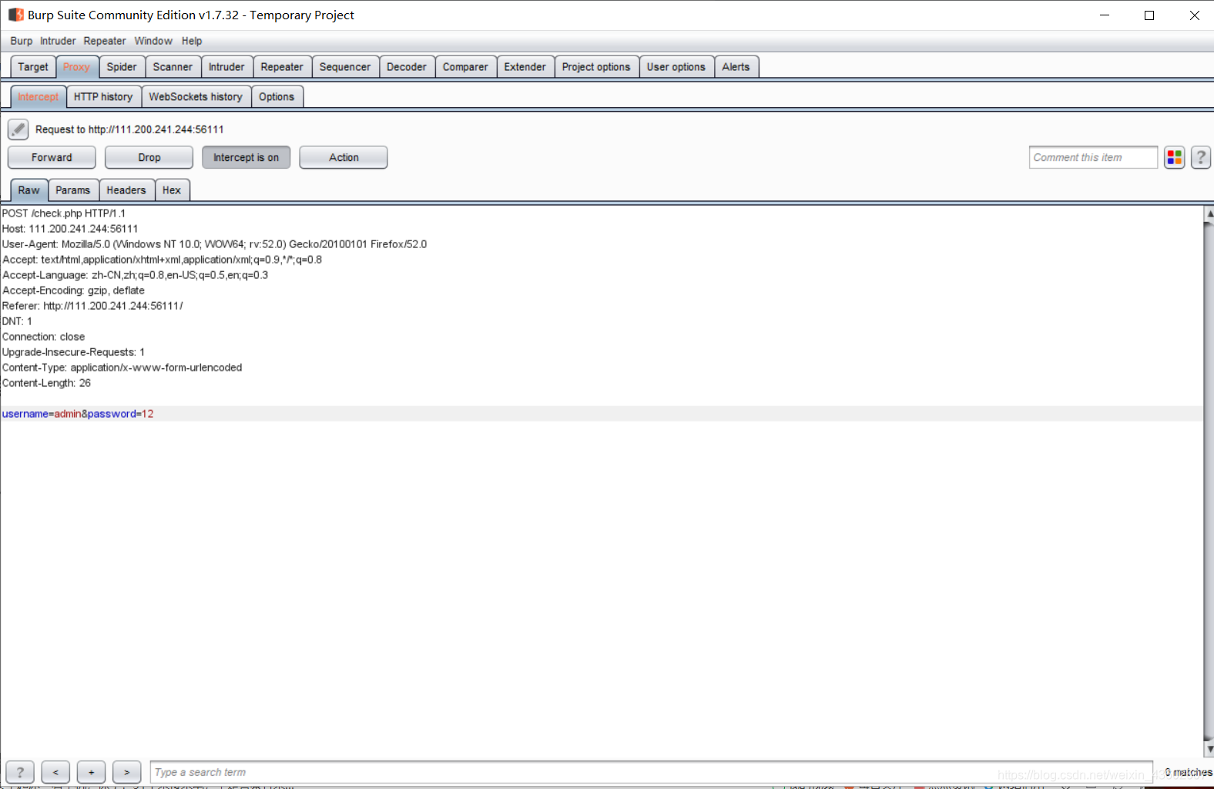The height and width of the screenshot is (789, 1214).
Task: Open the Window menu
Action: coord(153,41)
